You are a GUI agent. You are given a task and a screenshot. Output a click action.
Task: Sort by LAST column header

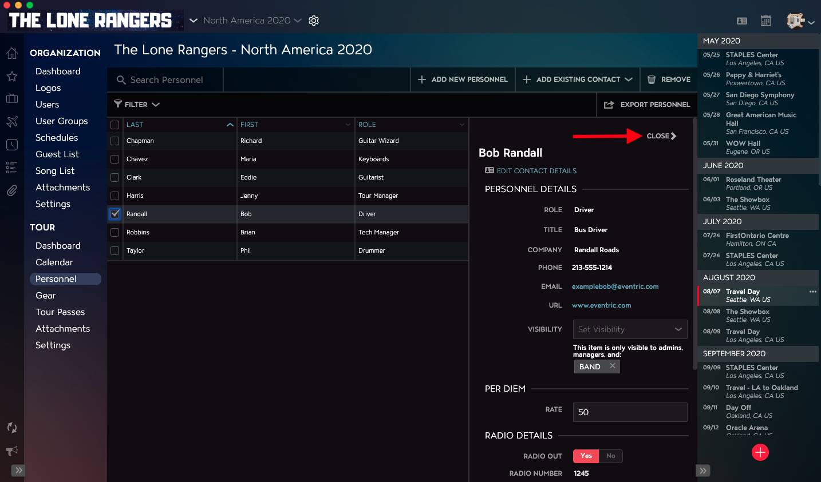pyautogui.click(x=180, y=125)
